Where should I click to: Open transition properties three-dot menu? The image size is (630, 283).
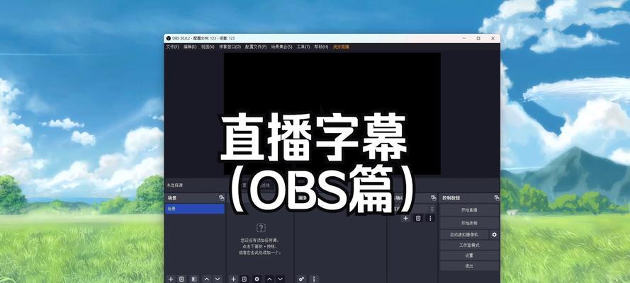tap(430, 218)
